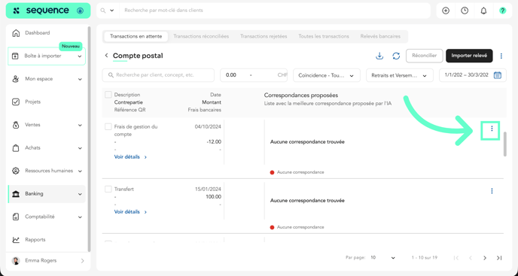Click the Projets check icon
This screenshot has width=518, height=276.
(x=16, y=102)
